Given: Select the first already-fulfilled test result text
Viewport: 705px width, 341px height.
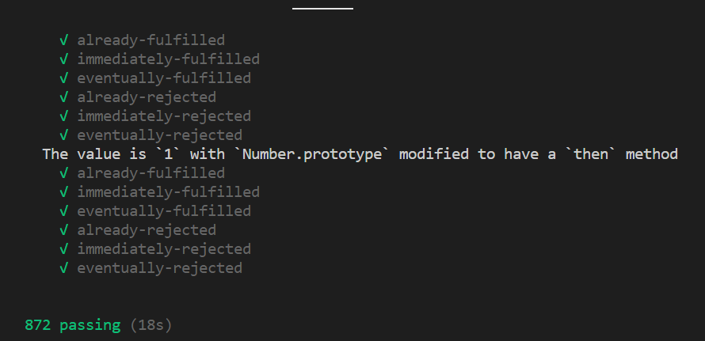Looking at the screenshot, I should (151, 40).
